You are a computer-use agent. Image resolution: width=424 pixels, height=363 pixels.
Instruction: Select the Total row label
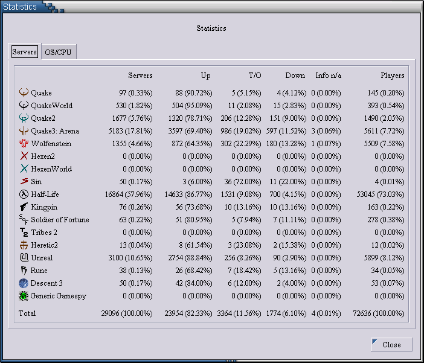click(27, 313)
